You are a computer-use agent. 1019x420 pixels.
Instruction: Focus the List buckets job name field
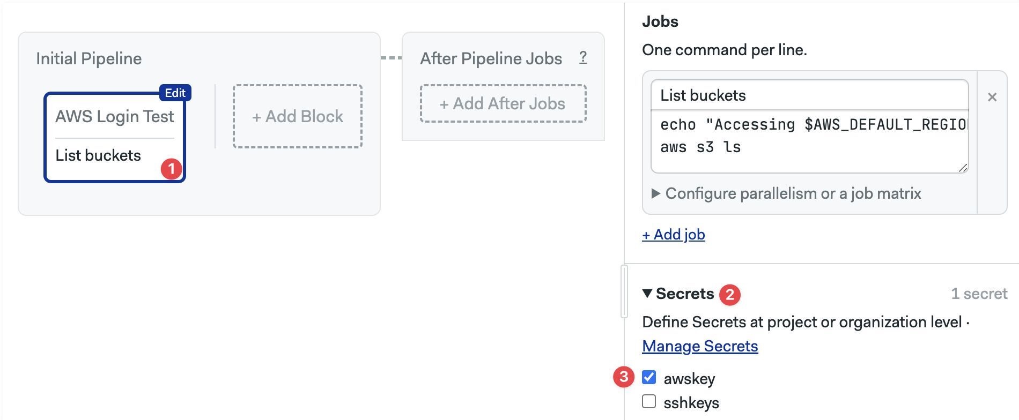[x=810, y=95]
